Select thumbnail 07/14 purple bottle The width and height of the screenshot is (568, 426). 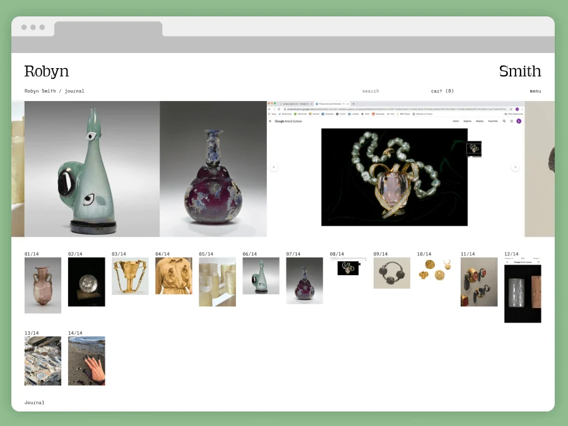tap(305, 280)
